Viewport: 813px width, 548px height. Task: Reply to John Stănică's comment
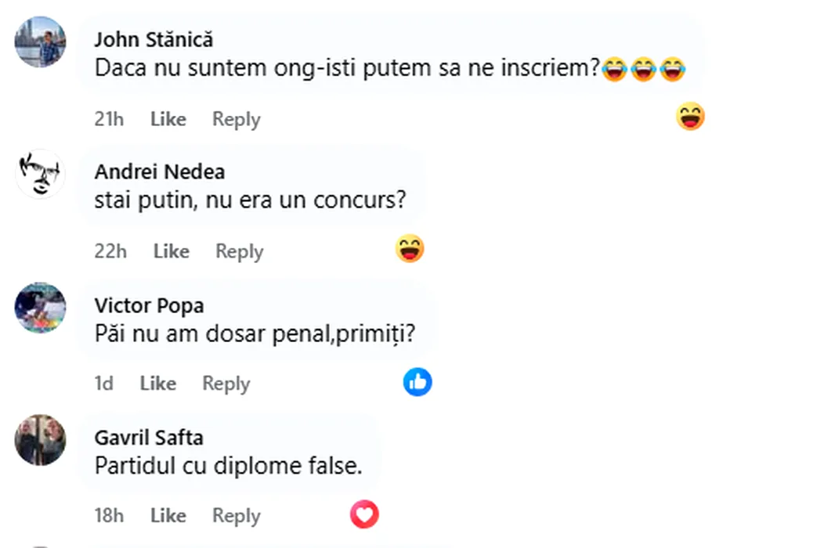pos(237,120)
